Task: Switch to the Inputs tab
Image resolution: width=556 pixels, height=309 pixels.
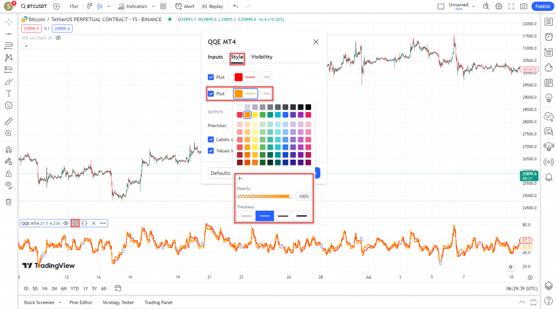Action: click(215, 57)
